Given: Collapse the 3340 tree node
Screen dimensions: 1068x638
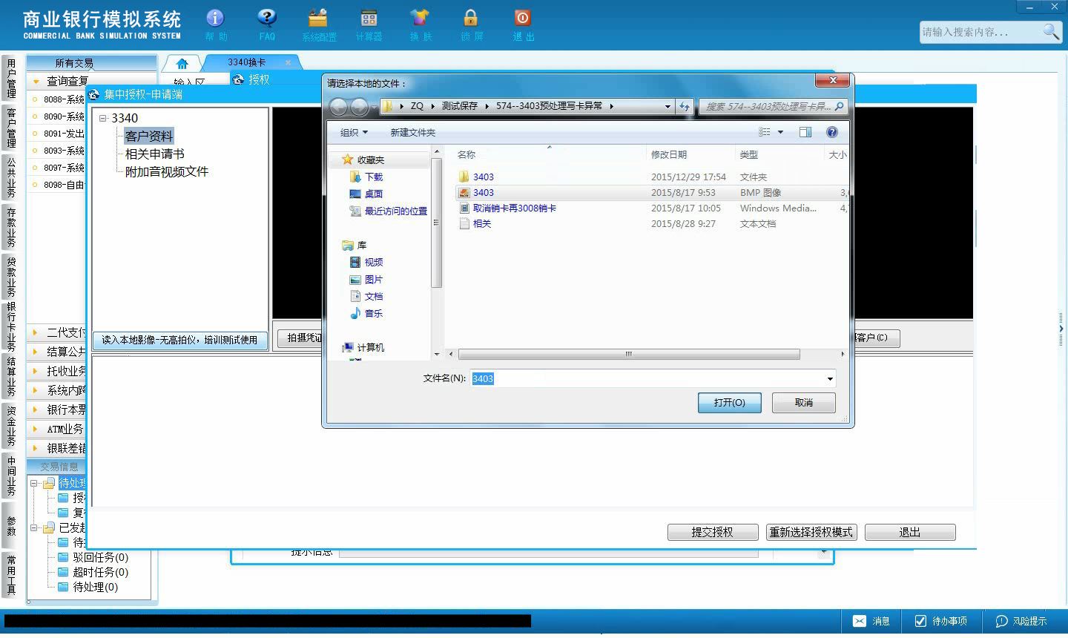Looking at the screenshot, I should (103, 118).
